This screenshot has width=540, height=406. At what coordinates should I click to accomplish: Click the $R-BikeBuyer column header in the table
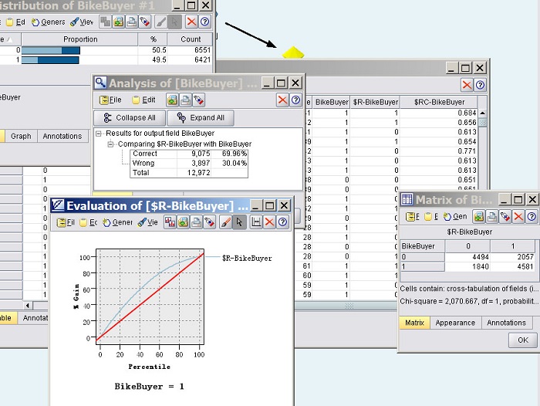point(375,102)
